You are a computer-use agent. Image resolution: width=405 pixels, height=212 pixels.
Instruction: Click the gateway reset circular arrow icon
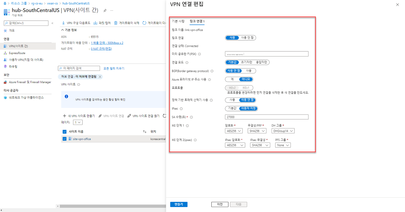[x=144, y=23]
